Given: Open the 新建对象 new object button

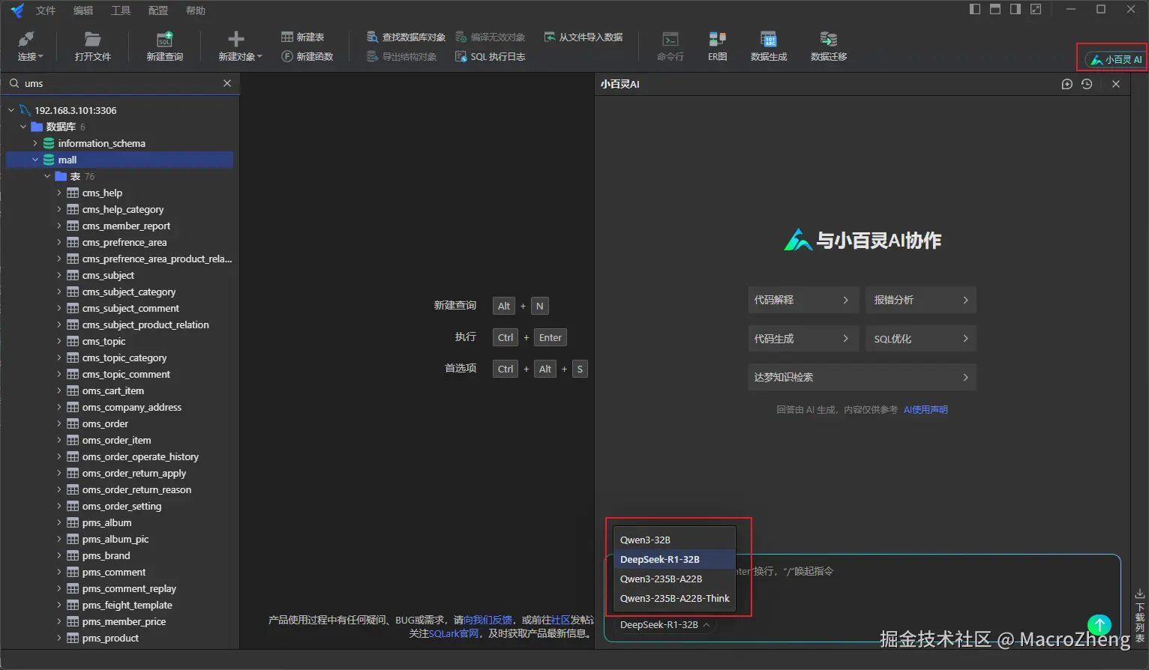Looking at the screenshot, I should click(x=240, y=46).
